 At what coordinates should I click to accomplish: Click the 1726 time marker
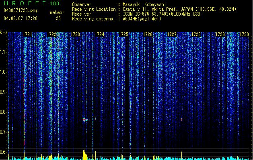tap(148, 34)
